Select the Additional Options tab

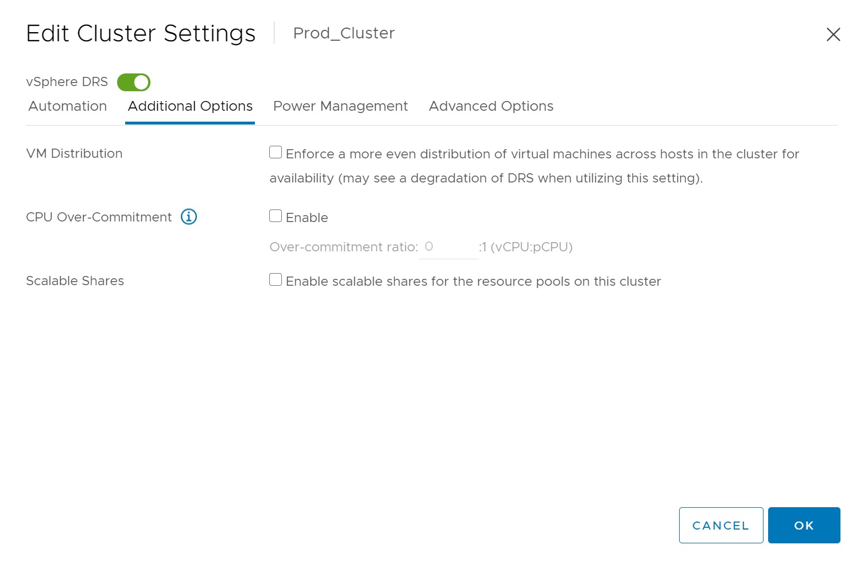[190, 106]
